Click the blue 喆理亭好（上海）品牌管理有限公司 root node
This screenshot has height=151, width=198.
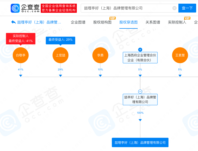pyautogui.click(x=140, y=142)
